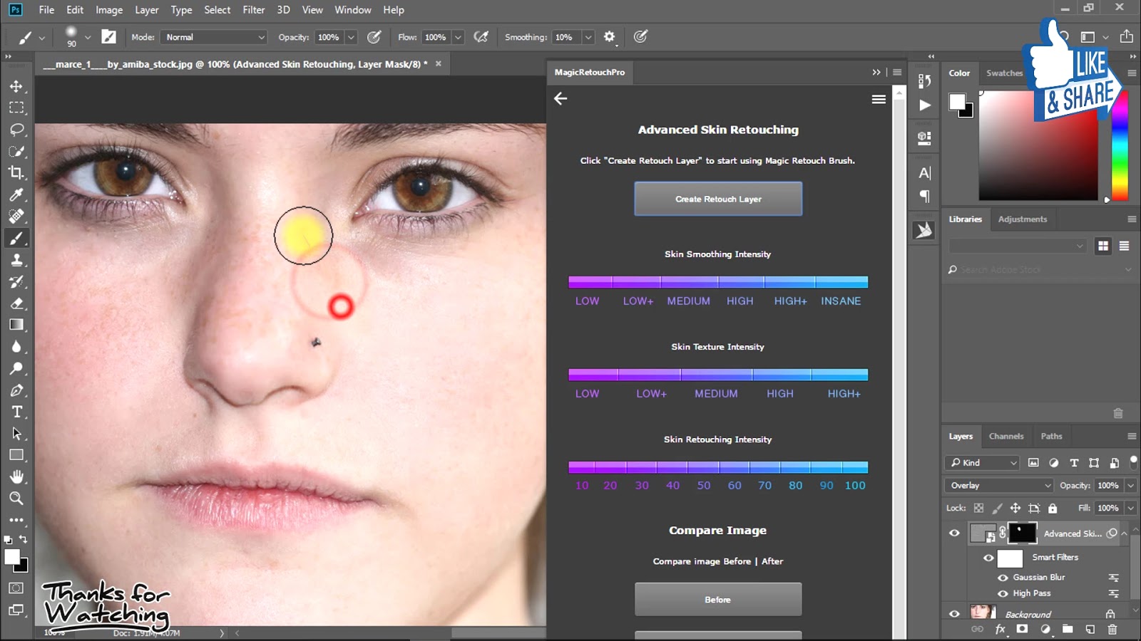The width and height of the screenshot is (1141, 641).
Task: Hide the Background layer
Action: click(x=953, y=613)
